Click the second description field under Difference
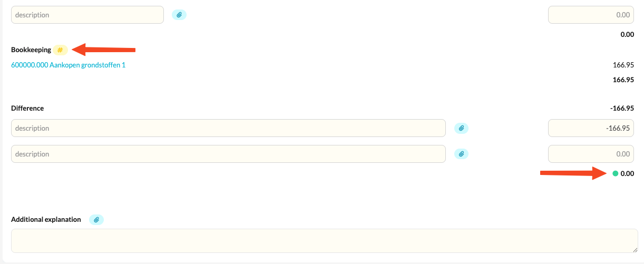 click(x=228, y=154)
